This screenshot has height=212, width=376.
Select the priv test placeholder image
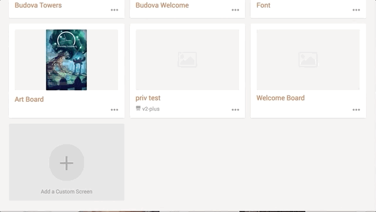click(187, 60)
